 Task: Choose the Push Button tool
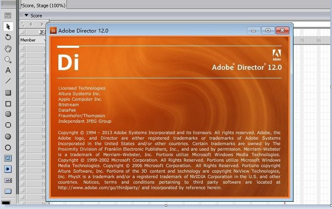click(x=8, y=191)
